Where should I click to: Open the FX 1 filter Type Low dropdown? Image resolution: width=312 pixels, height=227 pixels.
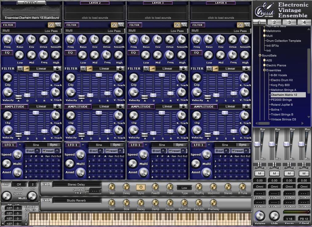[184, 188]
